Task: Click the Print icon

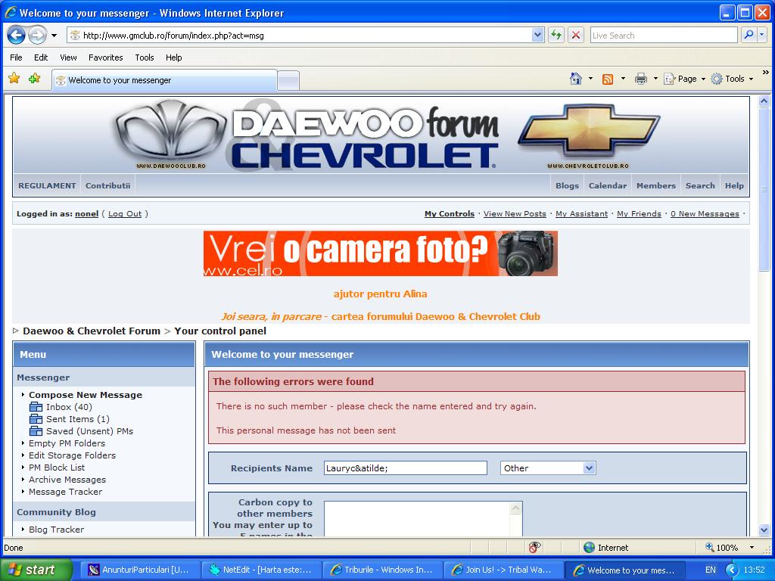Action: 641,79
